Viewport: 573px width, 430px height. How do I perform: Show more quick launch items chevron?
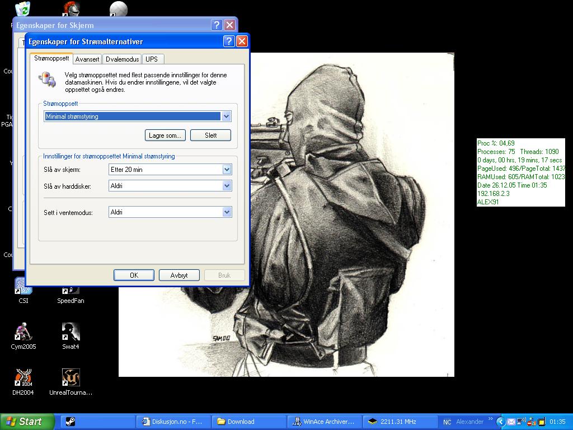tap(490, 419)
